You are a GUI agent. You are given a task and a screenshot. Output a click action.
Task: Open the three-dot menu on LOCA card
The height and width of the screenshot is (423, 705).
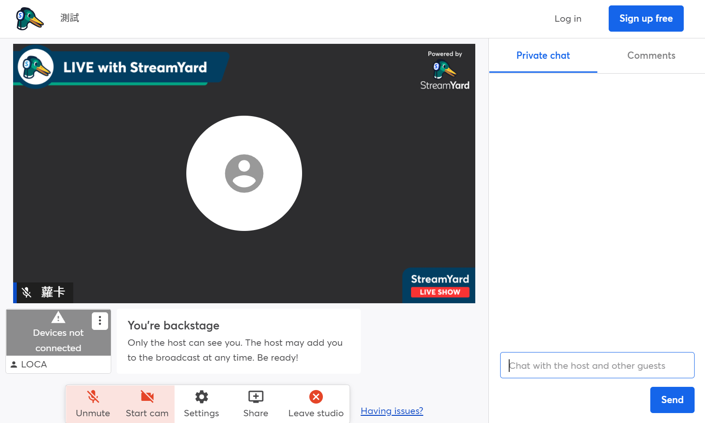pyautogui.click(x=100, y=321)
